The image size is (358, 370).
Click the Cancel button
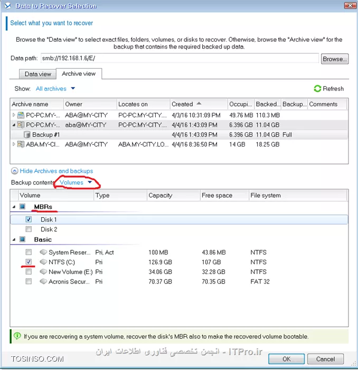(x=325, y=359)
